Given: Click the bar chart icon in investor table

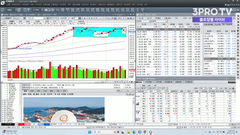Looking at the screenshot, I should coord(138,104).
